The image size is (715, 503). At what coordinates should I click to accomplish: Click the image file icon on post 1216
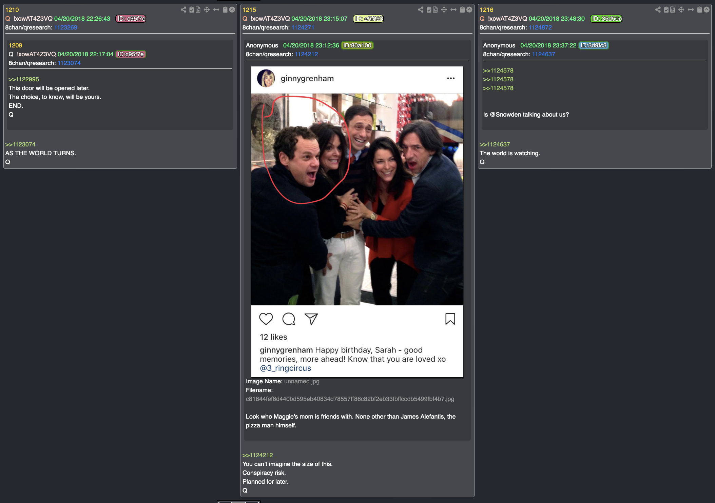(x=673, y=9)
